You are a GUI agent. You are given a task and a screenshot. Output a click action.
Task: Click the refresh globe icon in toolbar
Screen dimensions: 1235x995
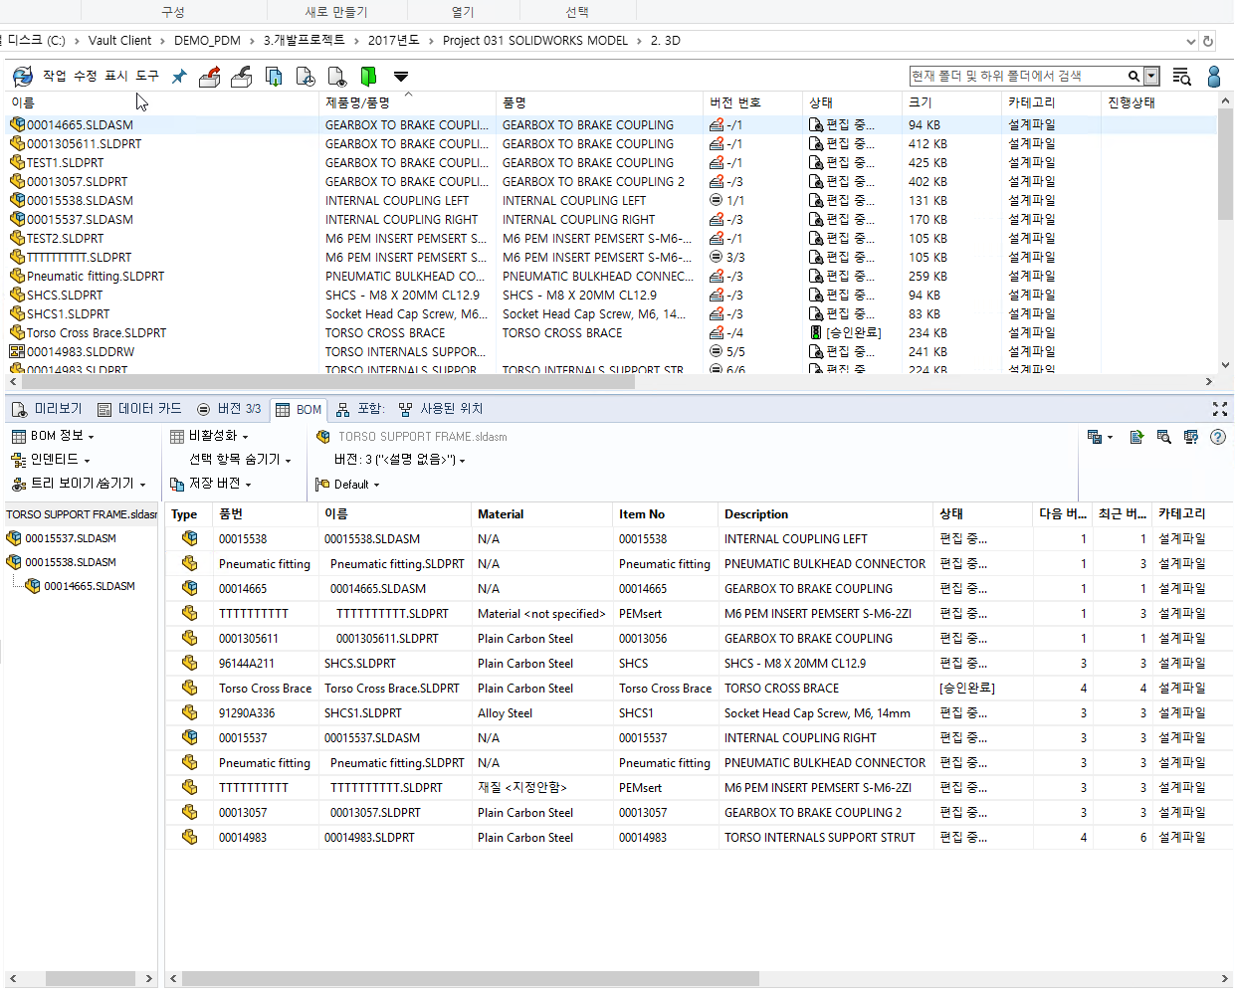tap(22, 77)
